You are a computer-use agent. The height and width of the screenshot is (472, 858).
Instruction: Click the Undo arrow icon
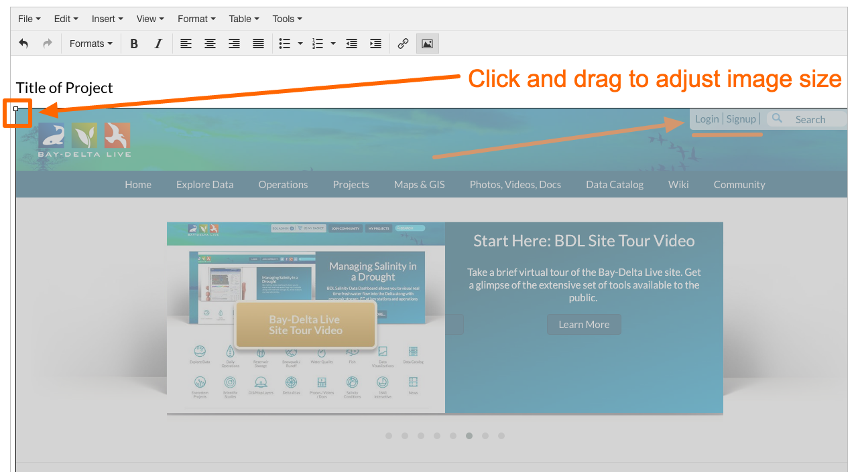[x=23, y=44]
